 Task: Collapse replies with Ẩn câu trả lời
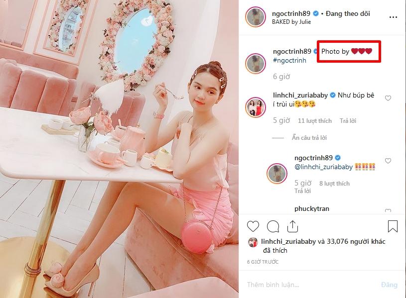point(309,138)
